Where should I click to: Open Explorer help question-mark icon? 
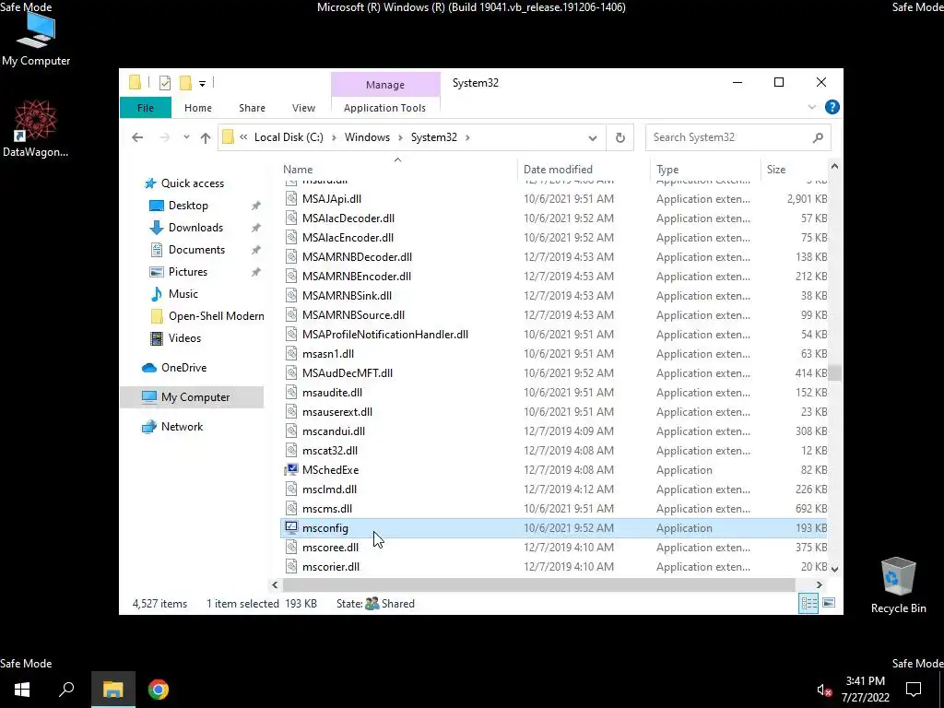pos(832,107)
